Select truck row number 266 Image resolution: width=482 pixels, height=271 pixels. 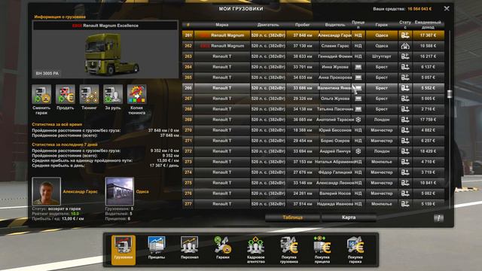click(x=188, y=88)
